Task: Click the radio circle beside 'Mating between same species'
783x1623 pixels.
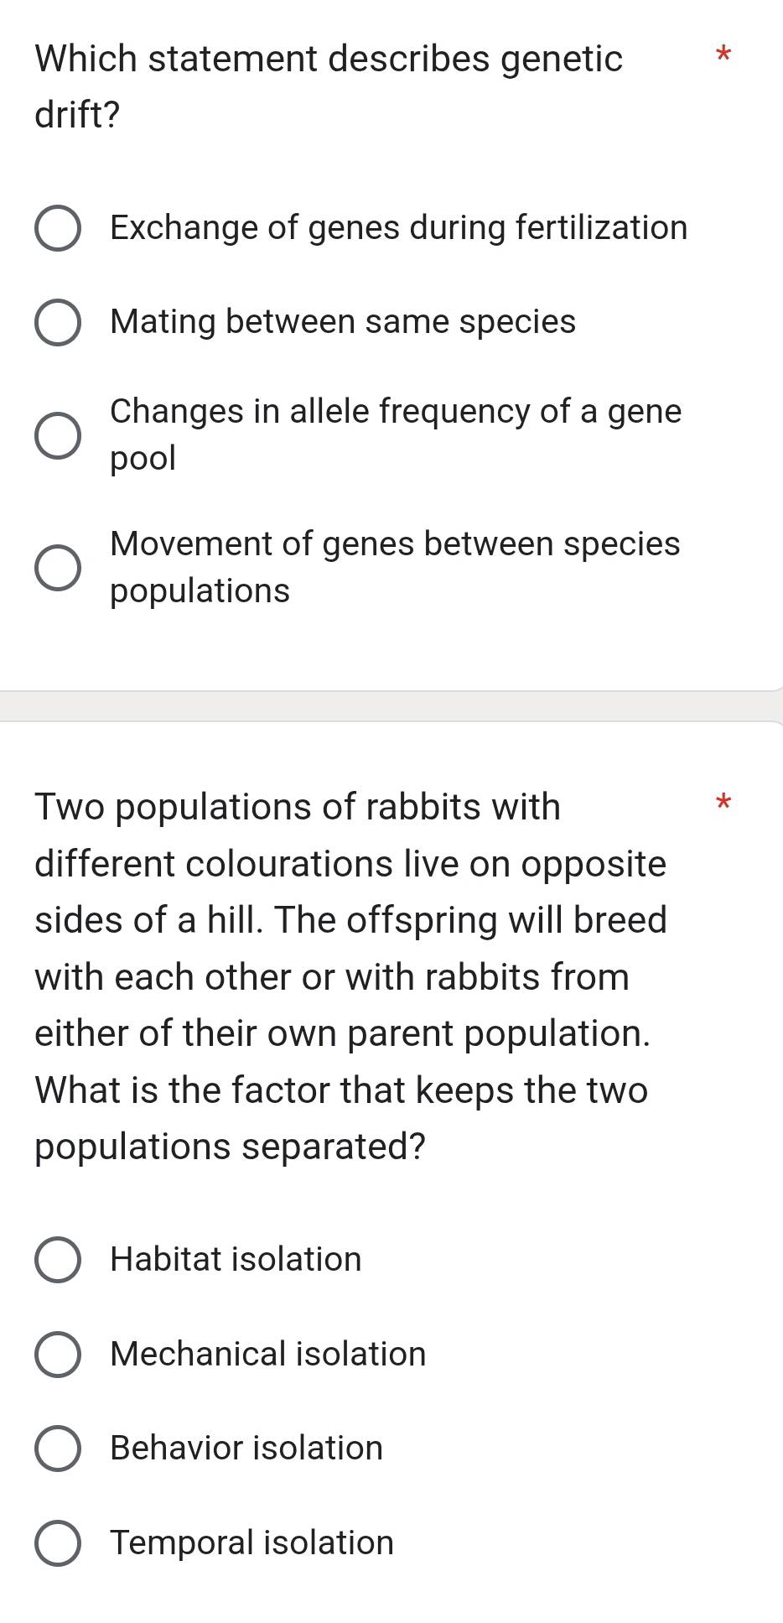Action: click(x=58, y=322)
